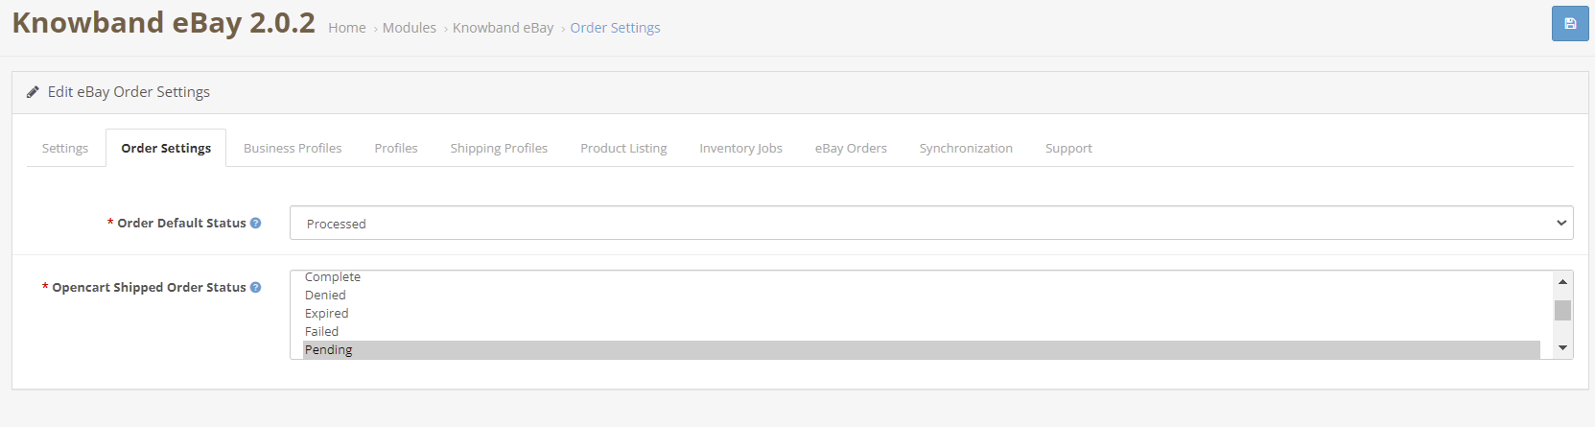Open the Settings tab
This screenshot has width=1595, height=427.
click(x=65, y=148)
